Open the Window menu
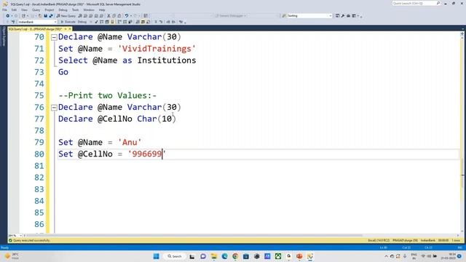This screenshot has width=466, height=262. tap(89, 9)
